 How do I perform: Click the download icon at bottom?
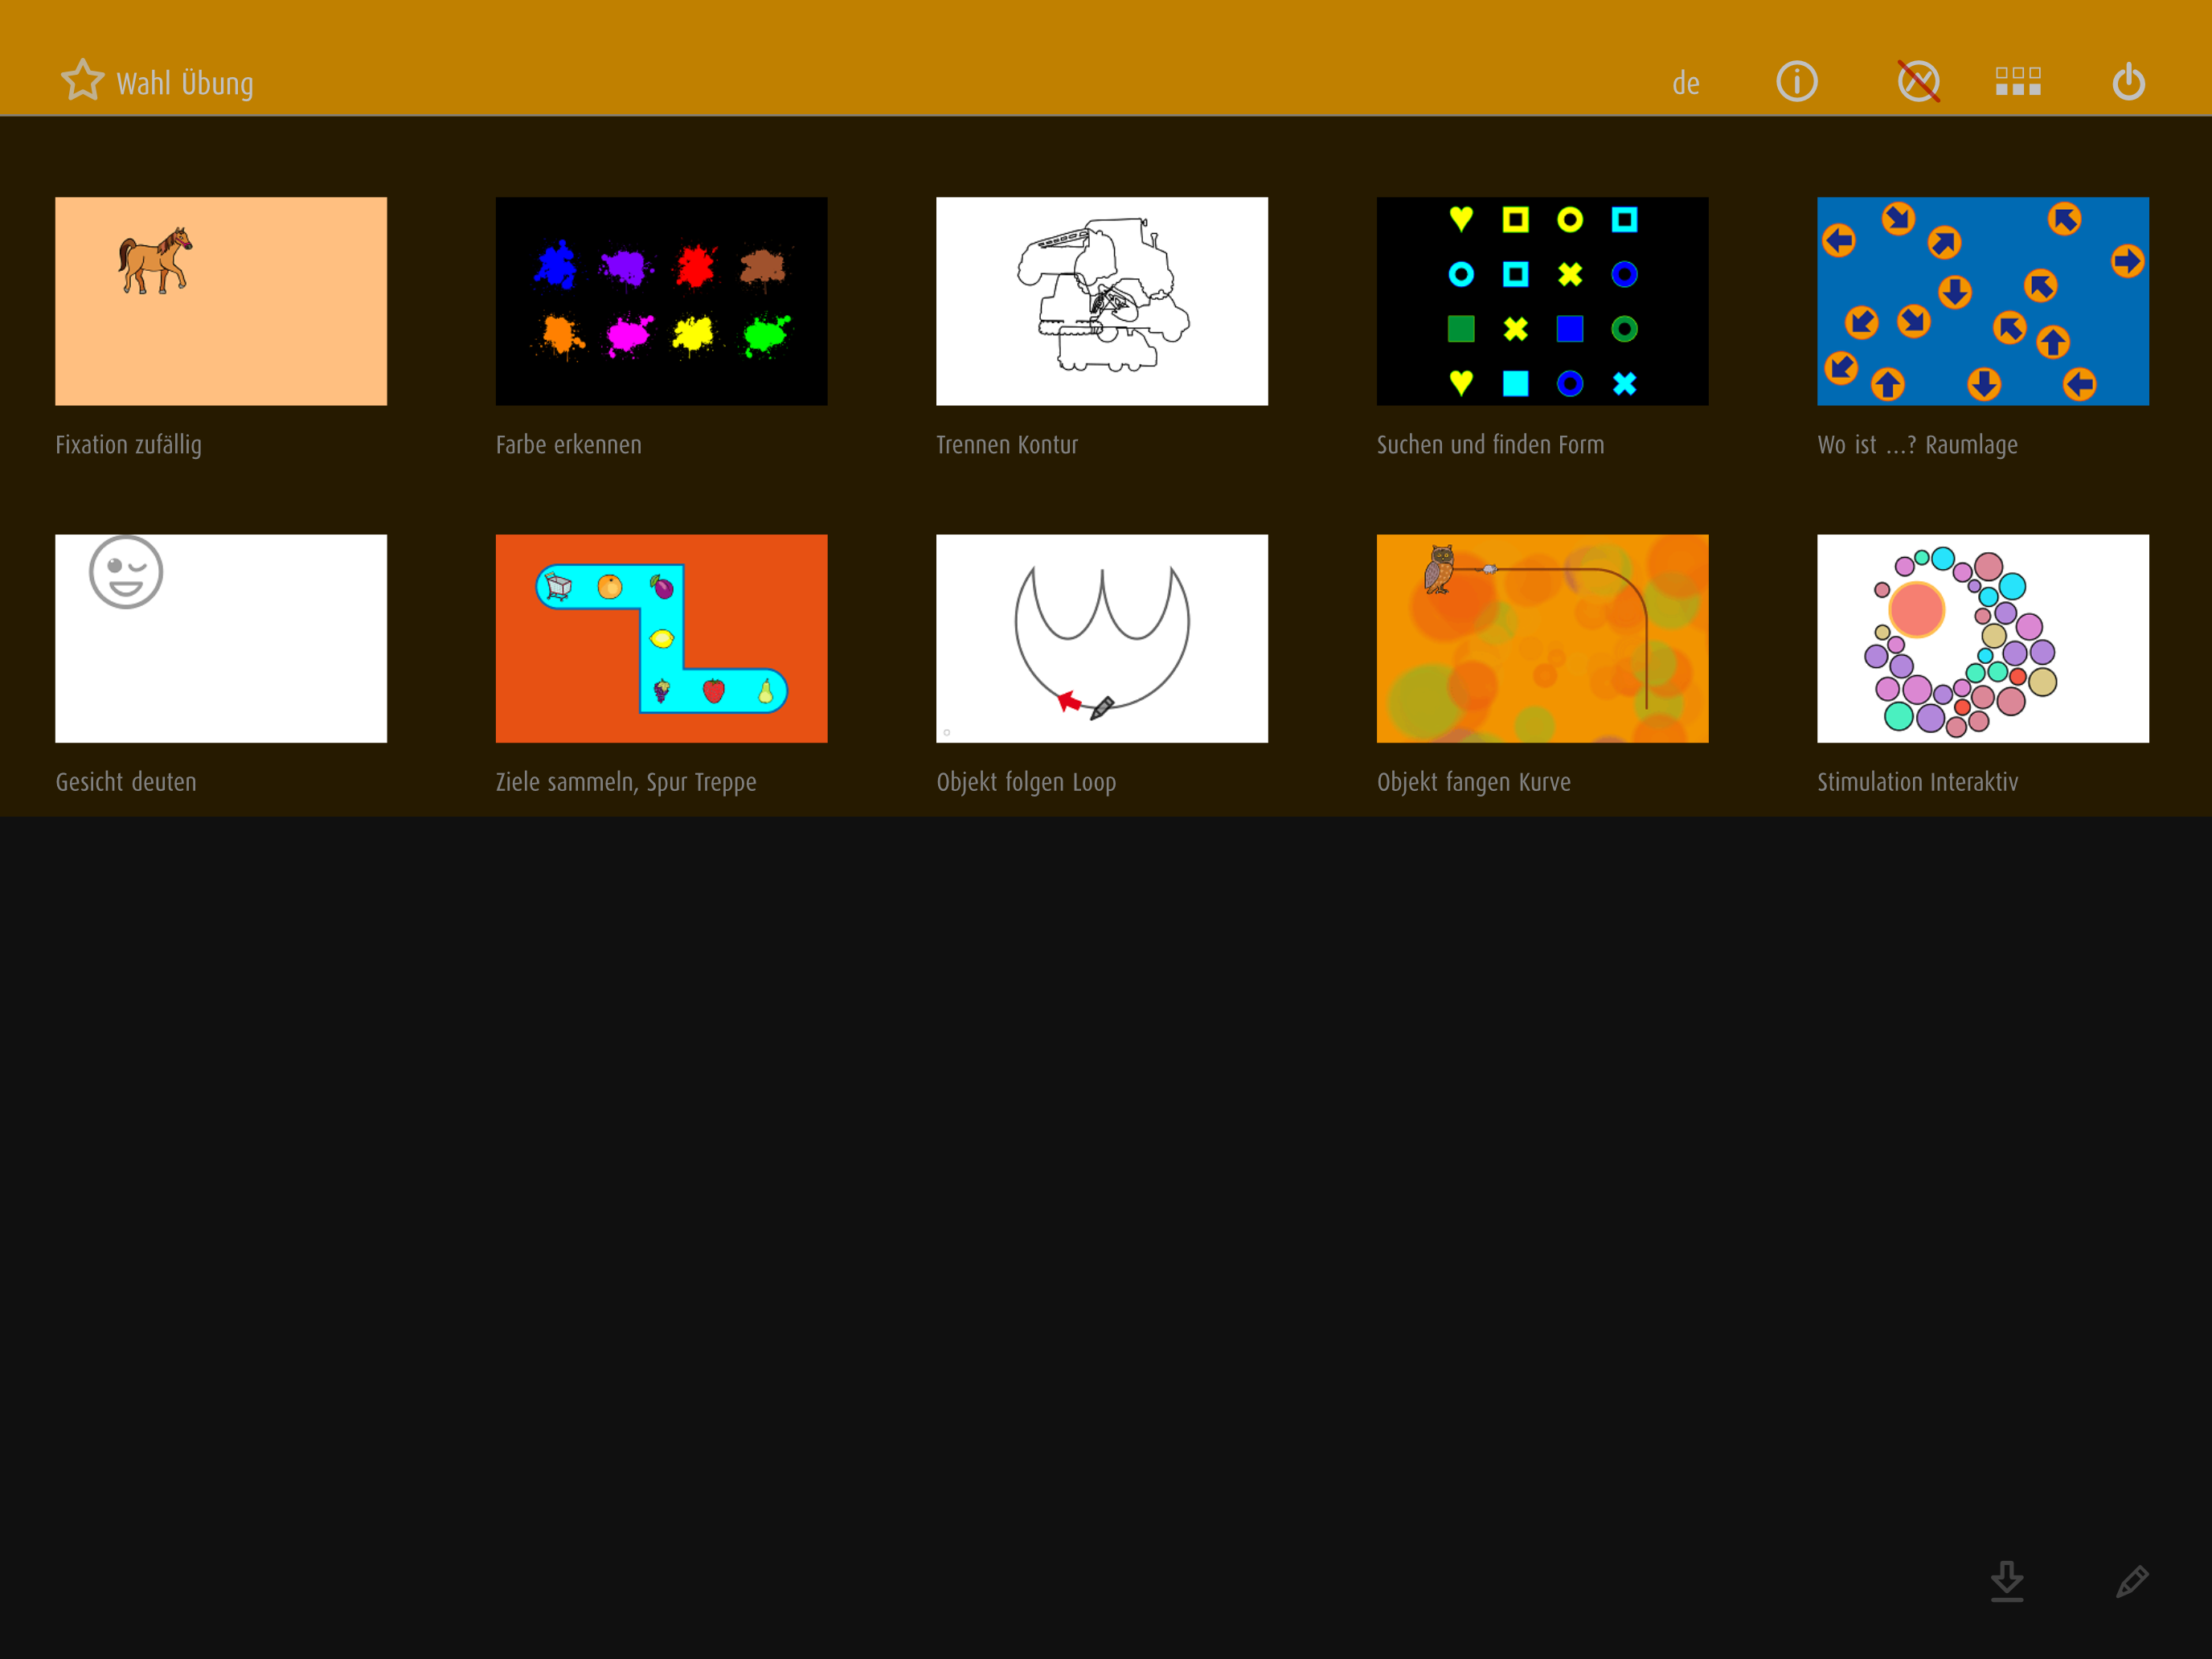coord(2006,1581)
